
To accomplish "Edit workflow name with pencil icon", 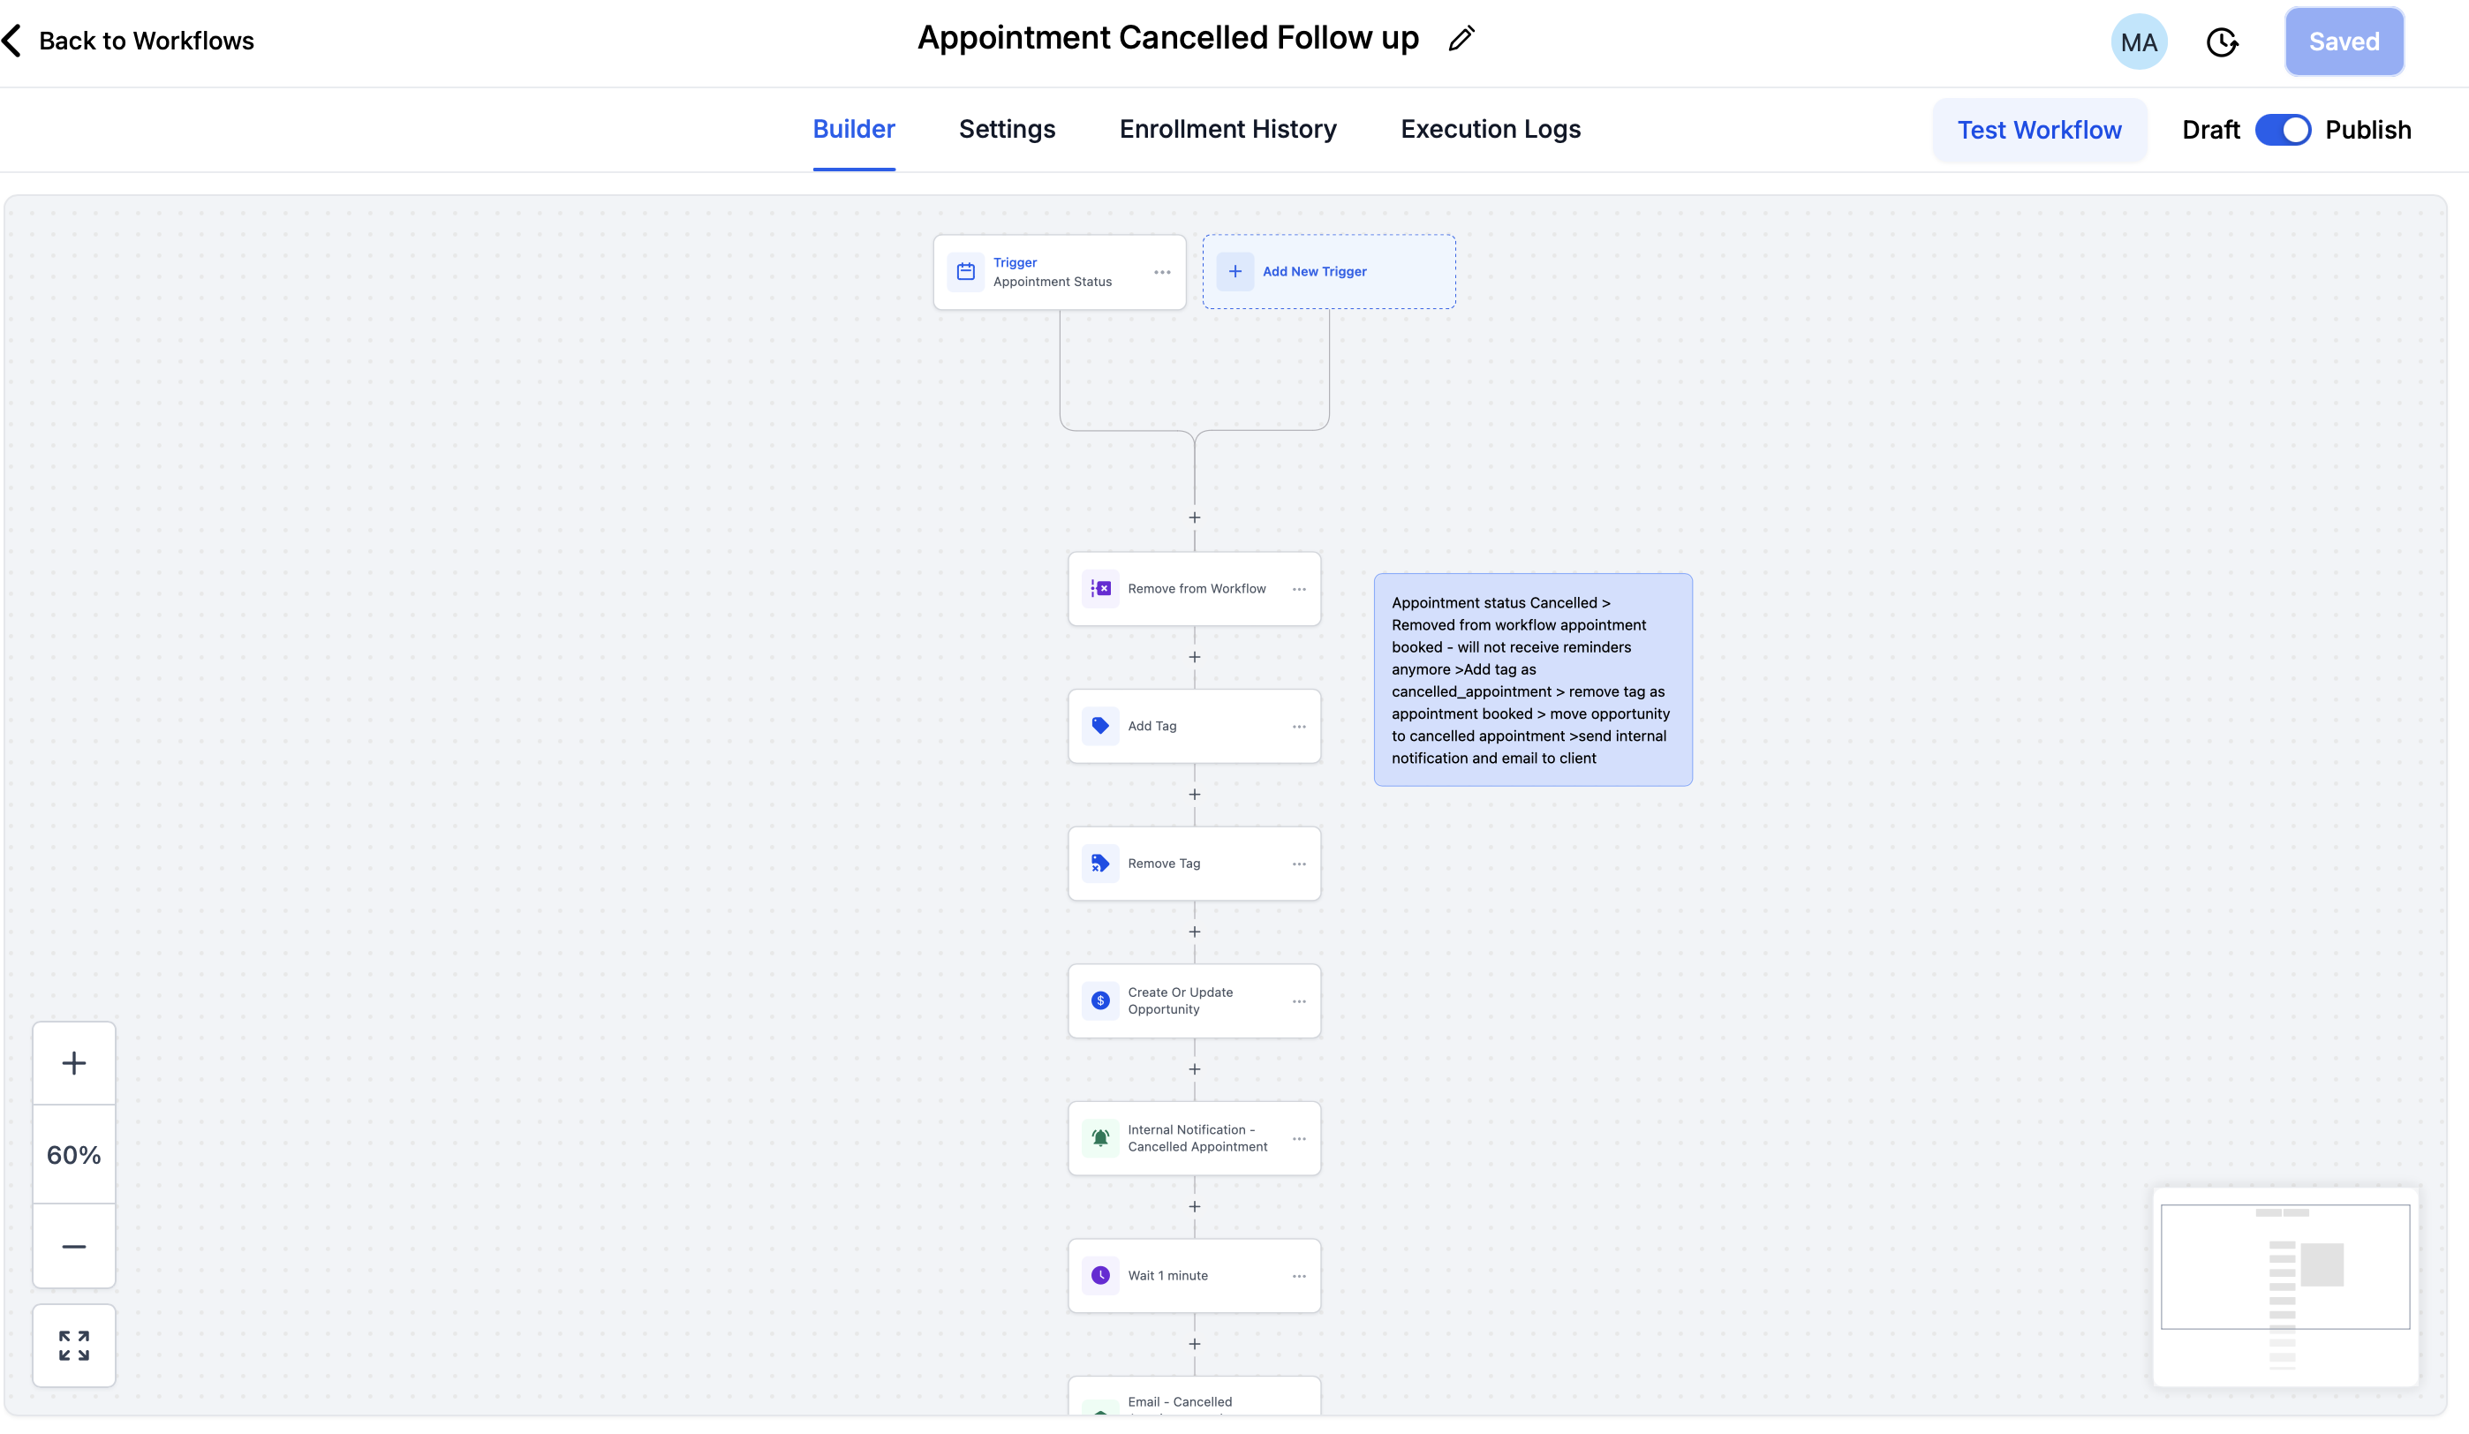I will coord(1461,39).
